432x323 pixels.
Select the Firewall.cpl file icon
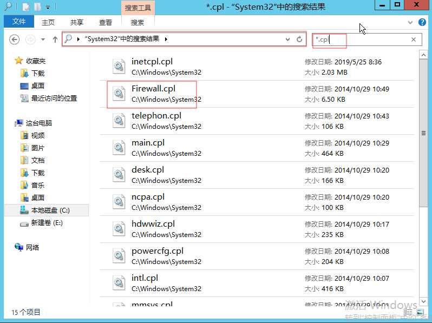tap(119, 94)
